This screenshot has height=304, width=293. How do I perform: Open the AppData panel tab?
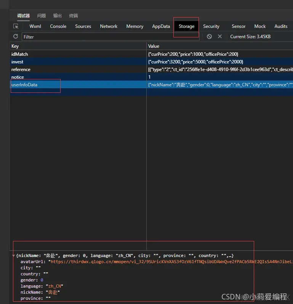click(x=161, y=26)
